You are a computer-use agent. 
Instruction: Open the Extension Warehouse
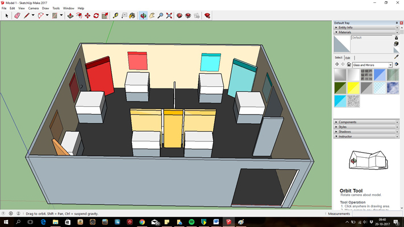pyautogui.click(x=188, y=16)
